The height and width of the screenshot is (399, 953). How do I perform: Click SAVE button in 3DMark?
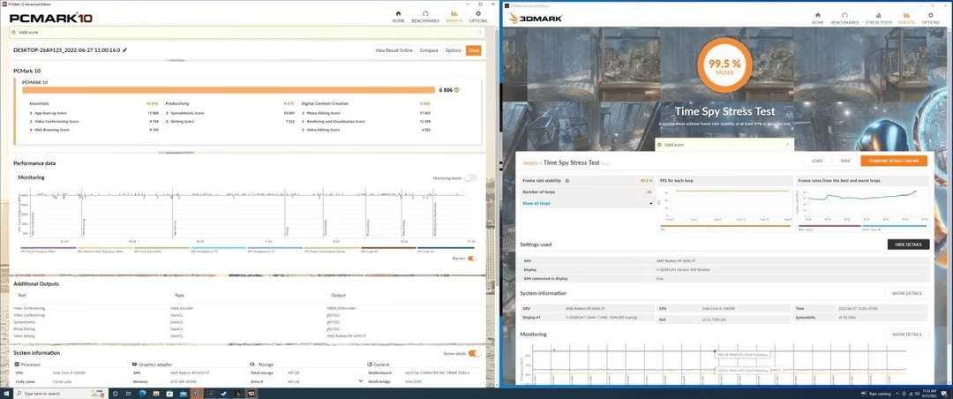point(845,162)
